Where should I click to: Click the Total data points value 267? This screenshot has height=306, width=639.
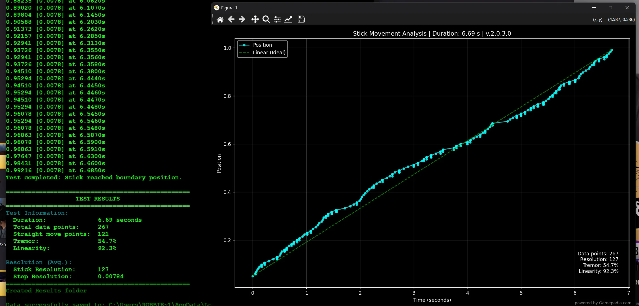[x=103, y=227]
